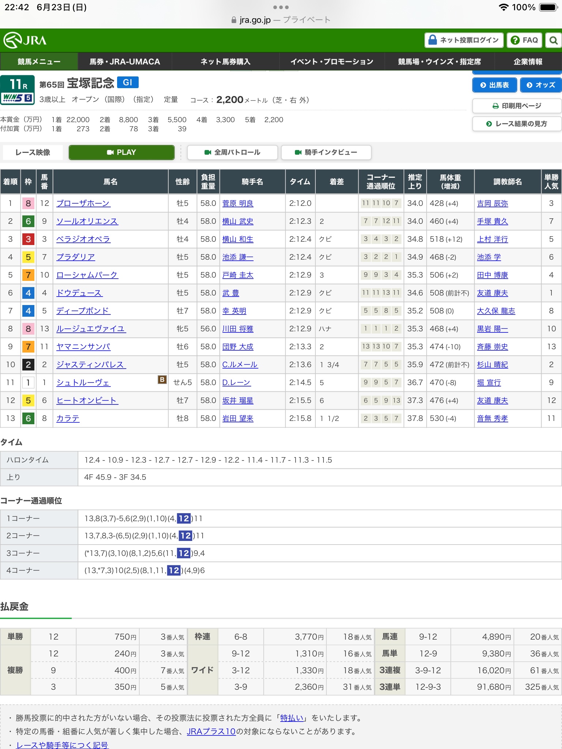The width and height of the screenshot is (562, 749).
Task: Open horse ローシャムパーク link
Action: pyautogui.click(x=87, y=275)
